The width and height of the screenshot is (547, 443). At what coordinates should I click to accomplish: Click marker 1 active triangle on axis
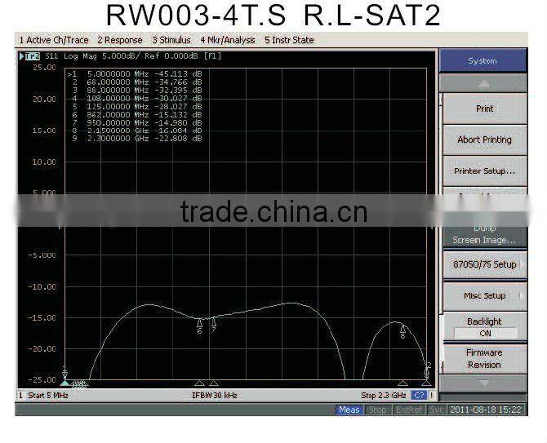64,383
